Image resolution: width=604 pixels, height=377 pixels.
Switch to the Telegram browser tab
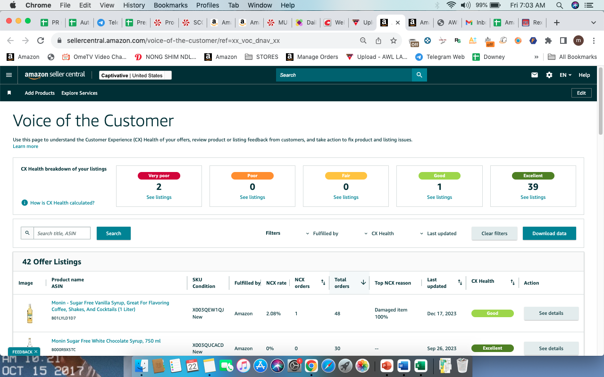pyautogui.click(x=108, y=23)
